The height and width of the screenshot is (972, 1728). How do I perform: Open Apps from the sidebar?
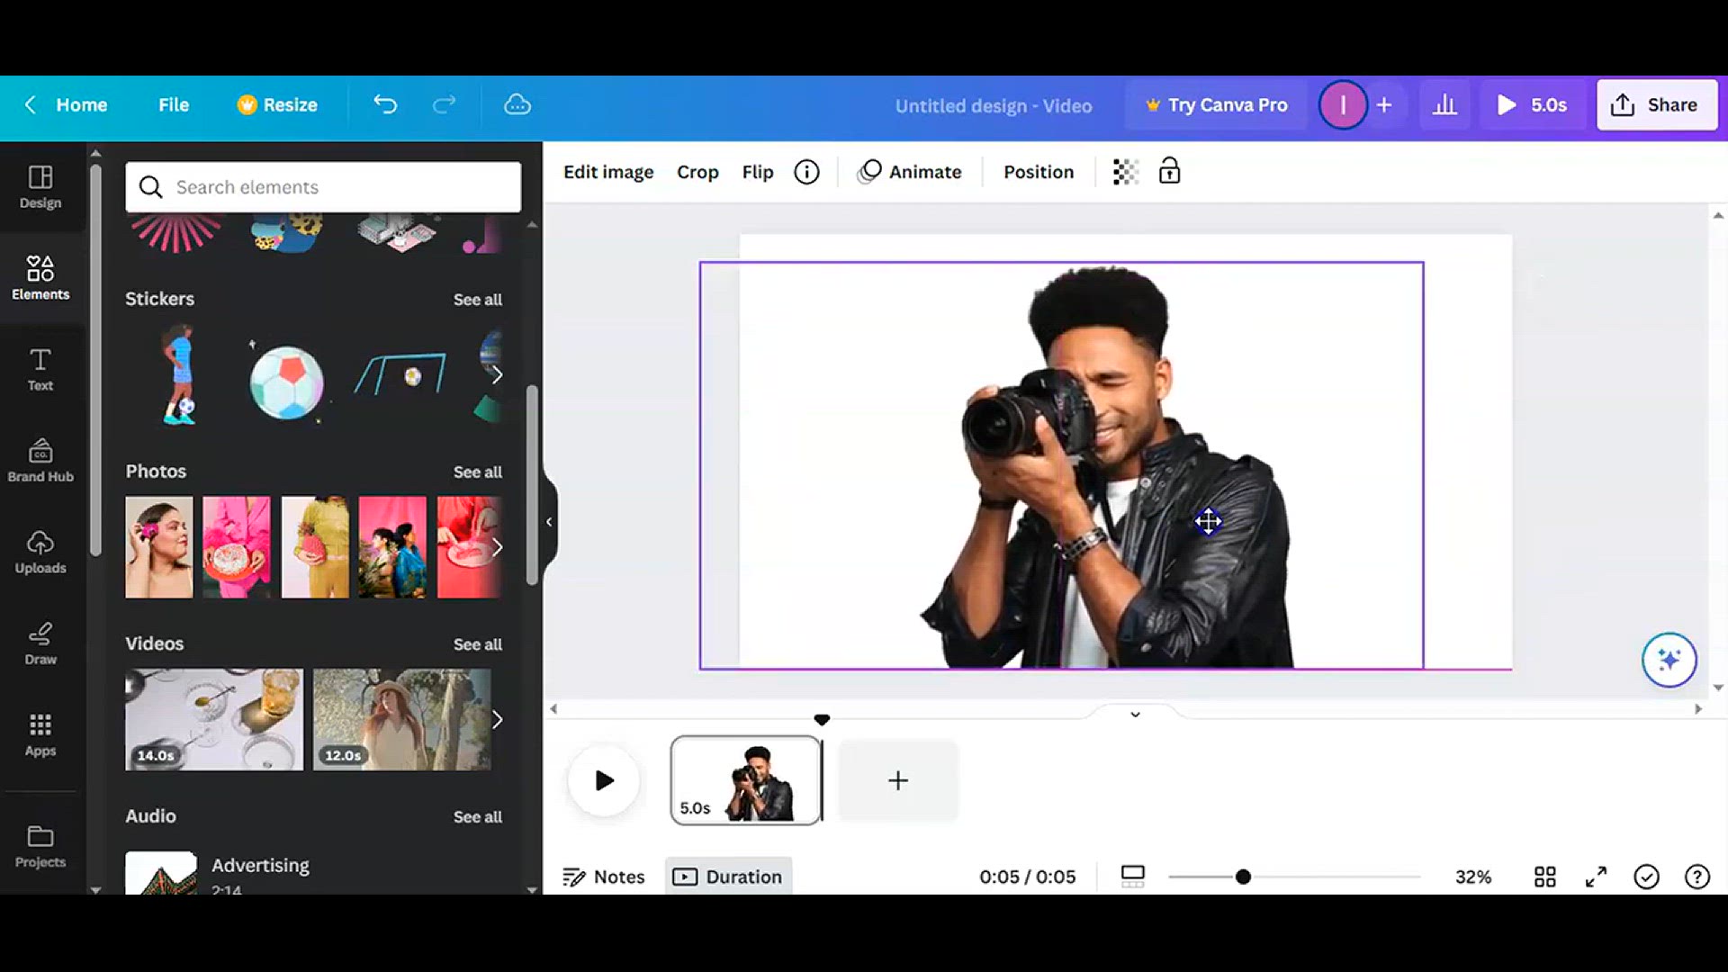pyautogui.click(x=40, y=735)
